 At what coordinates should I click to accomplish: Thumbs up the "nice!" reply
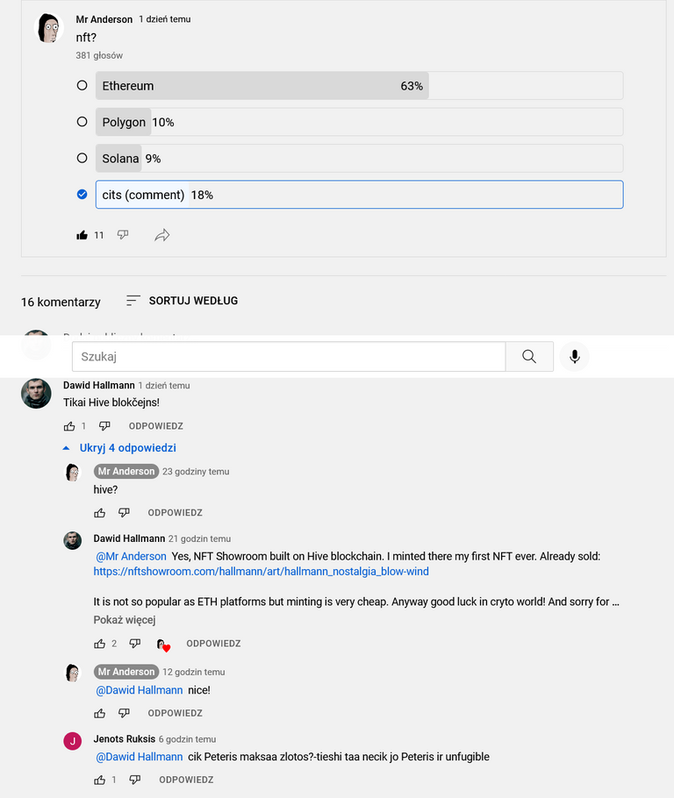pos(100,713)
